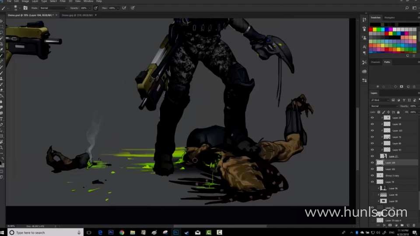Show hidden system tray icons chevron
This screenshot has width=420, height=236.
(x=351, y=233)
